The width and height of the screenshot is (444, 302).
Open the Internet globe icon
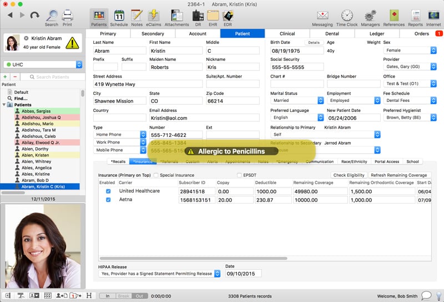coord(433,18)
